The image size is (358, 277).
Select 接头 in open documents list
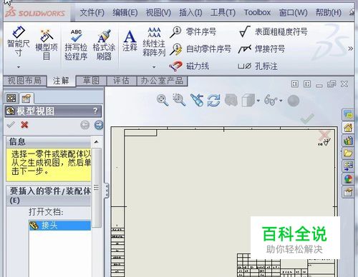point(59,226)
